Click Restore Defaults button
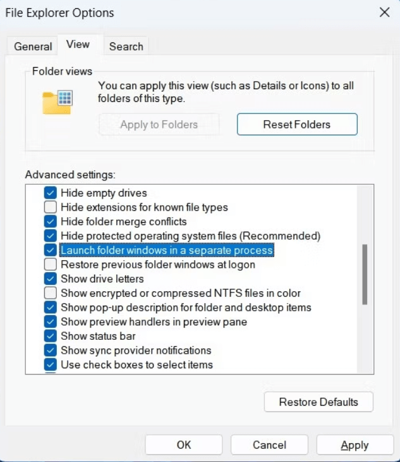Image resolution: width=400 pixels, height=462 pixels. 318,402
